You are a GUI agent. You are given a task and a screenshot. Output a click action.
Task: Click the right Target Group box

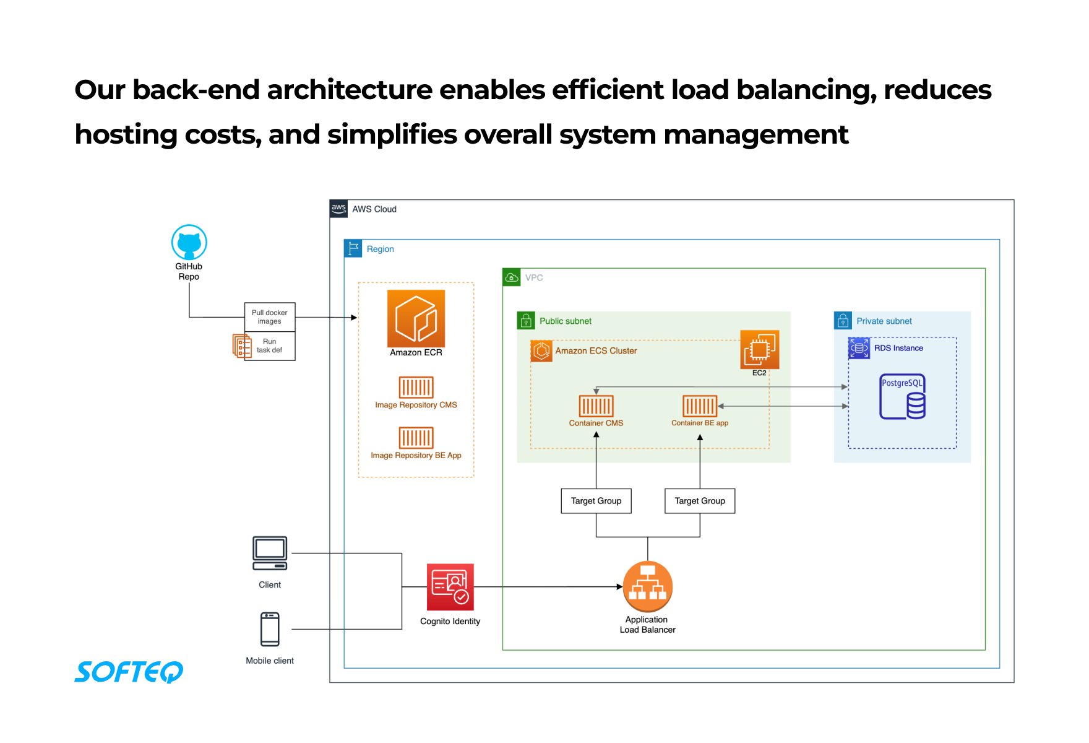point(700,501)
